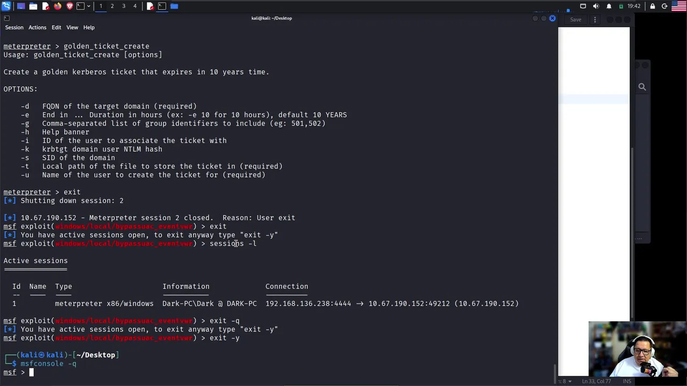Click 'Active sessions' heading text
The image size is (687, 386).
(35, 261)
